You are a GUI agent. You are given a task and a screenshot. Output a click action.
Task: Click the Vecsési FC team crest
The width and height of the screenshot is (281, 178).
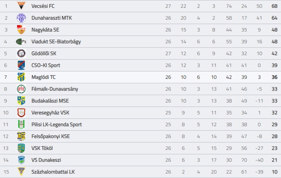[x=21, y=6]
